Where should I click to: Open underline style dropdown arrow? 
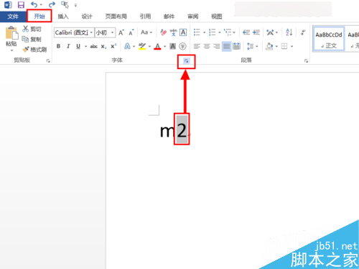coord(85,47)
